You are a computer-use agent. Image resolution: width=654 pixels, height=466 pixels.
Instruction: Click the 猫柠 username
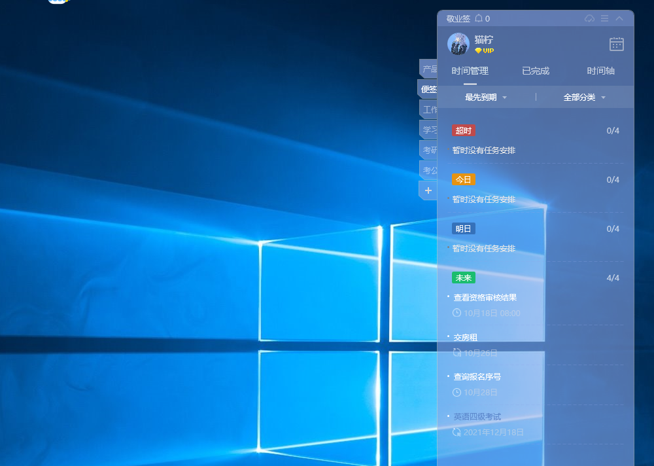484,40
